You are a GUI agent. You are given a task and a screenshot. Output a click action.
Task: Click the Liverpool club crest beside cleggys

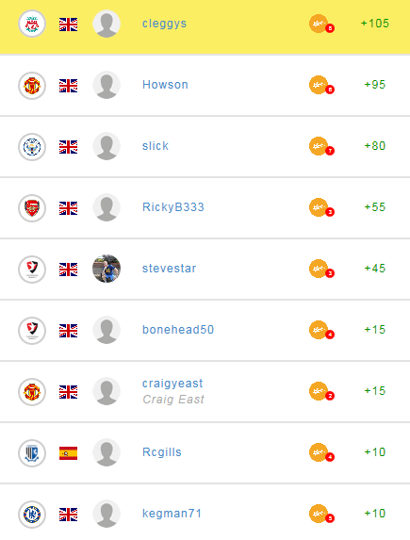(32, 24)
